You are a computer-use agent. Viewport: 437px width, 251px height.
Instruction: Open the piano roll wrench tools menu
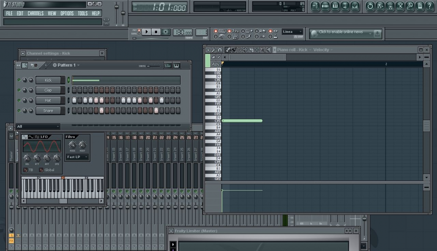(214, 50)
